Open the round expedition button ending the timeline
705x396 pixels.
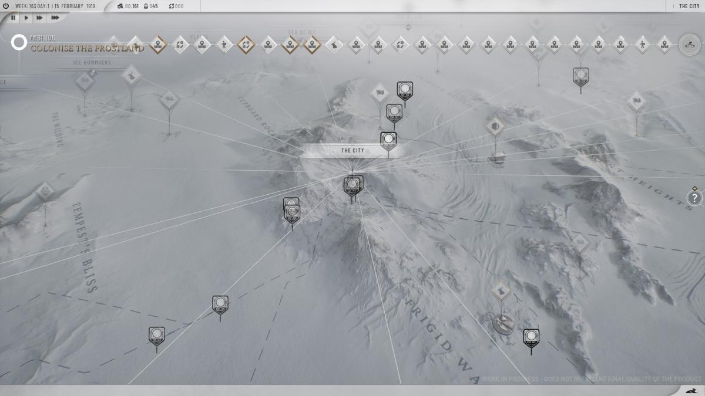(x=690, y=45)
